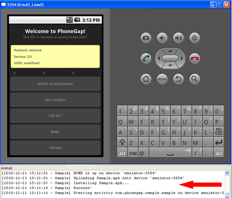The height and width of the screenshot is (198, 232).
Task: Click the left ALT key
Action: 122,152
